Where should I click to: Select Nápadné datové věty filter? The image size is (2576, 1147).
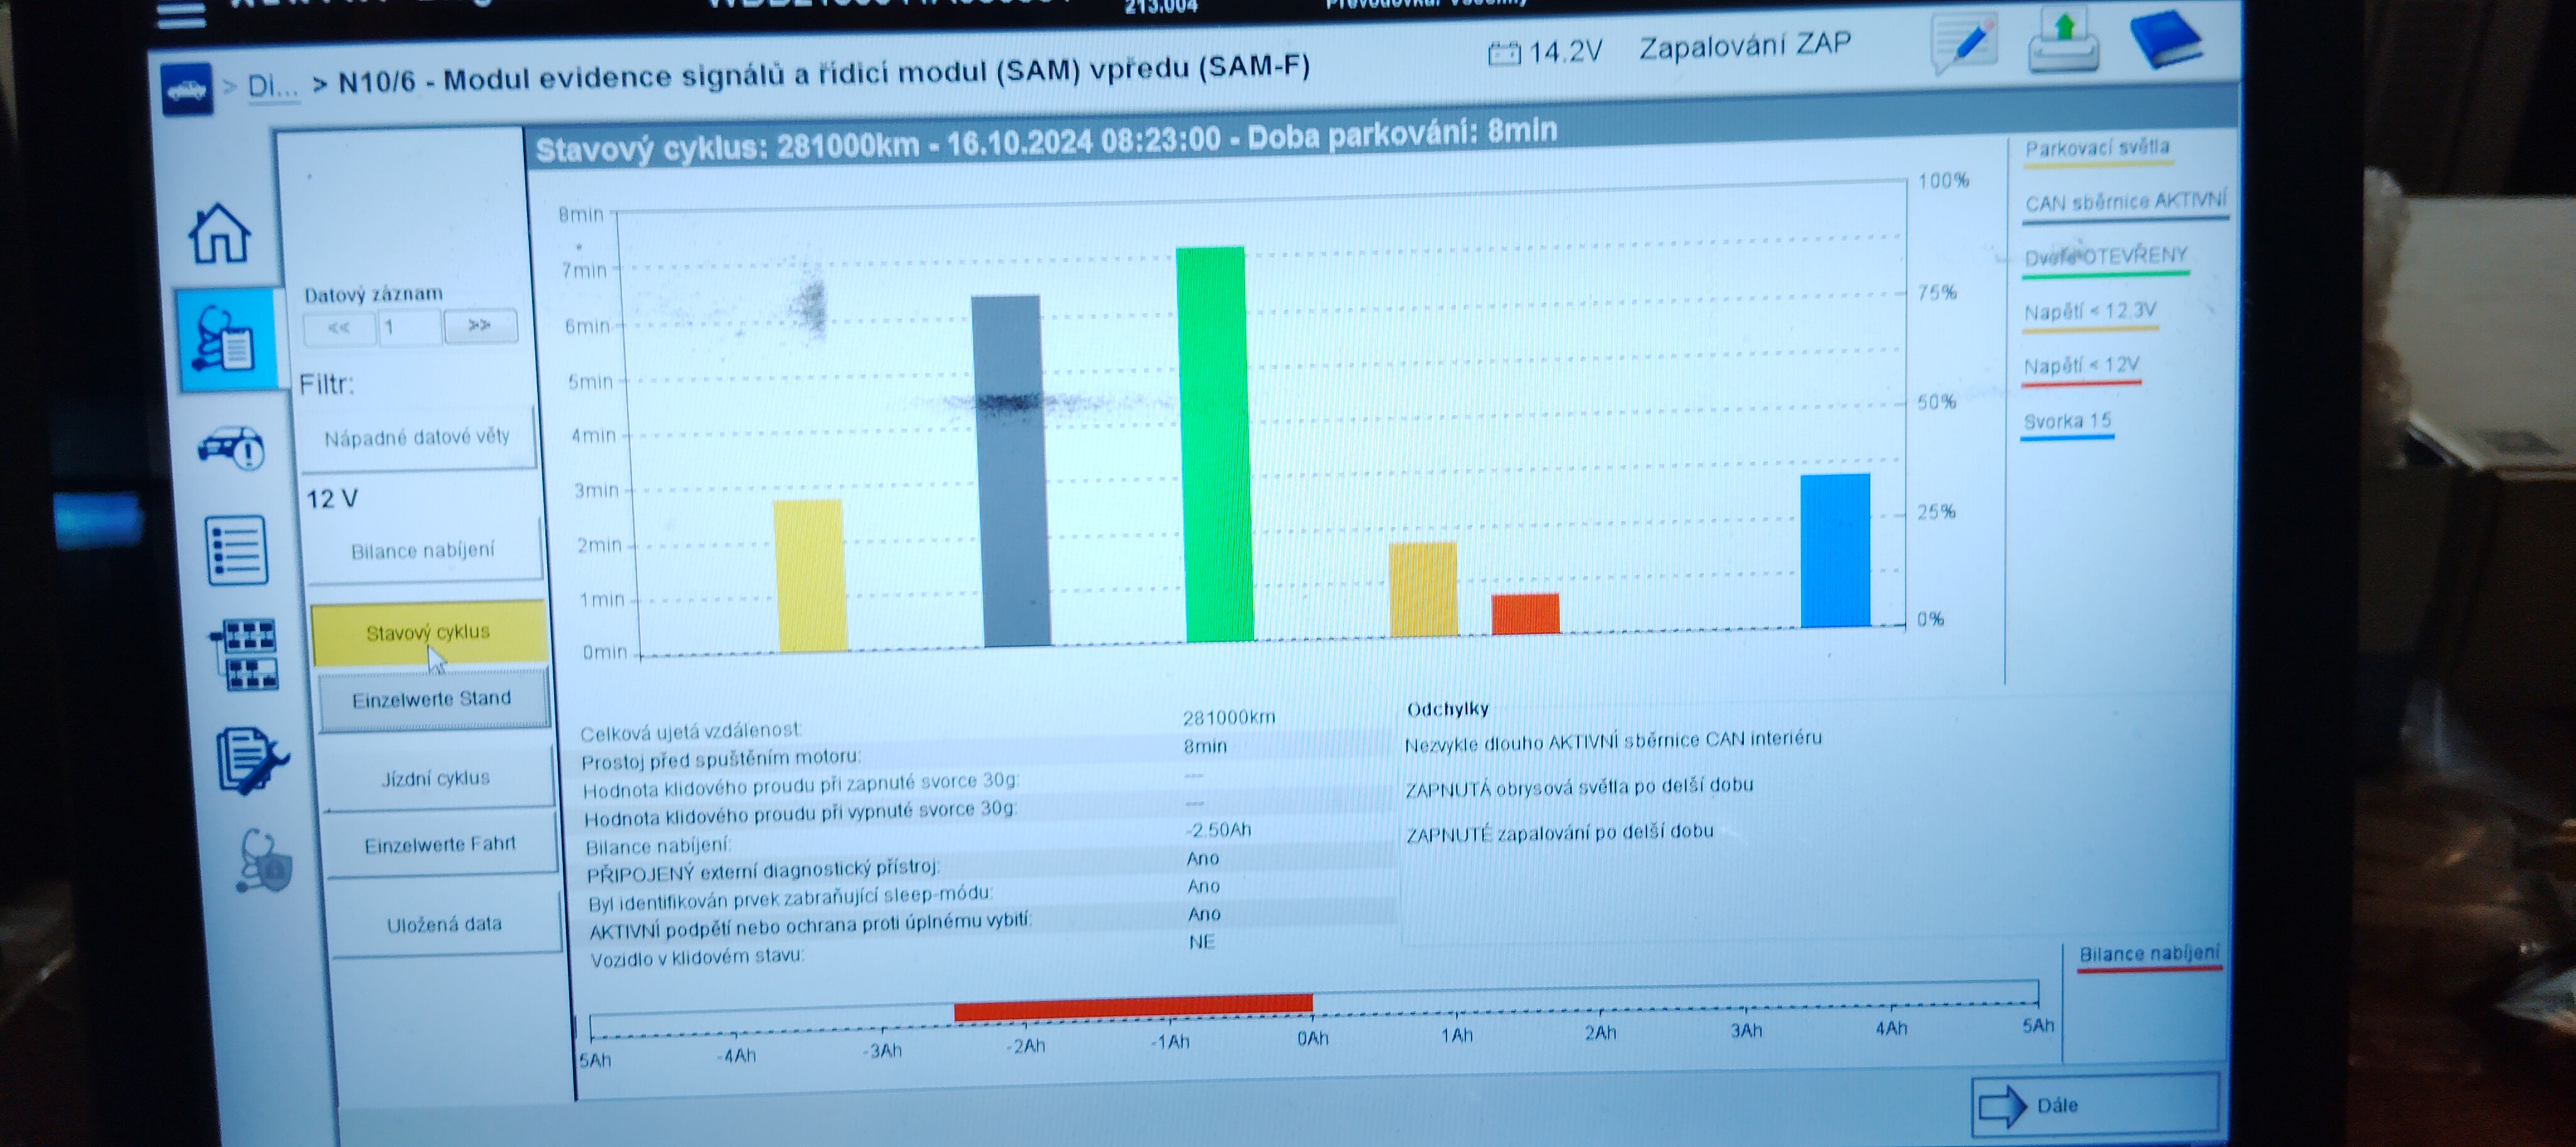tap(417, 437)
